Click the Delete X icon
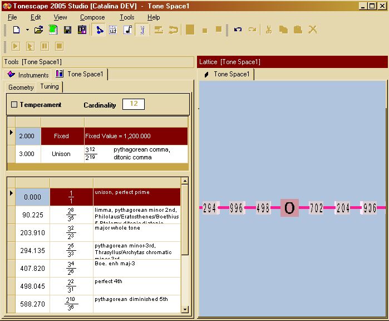The height and width of the screenshot is (321, 389). click(x=313, y=30)
